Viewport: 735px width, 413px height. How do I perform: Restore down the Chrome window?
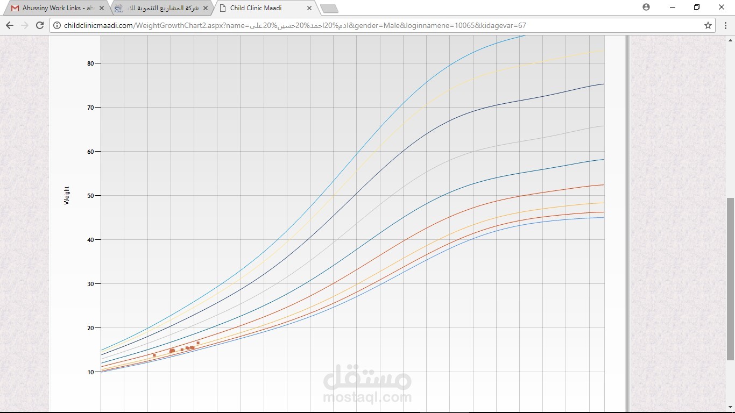click(697, 7)
